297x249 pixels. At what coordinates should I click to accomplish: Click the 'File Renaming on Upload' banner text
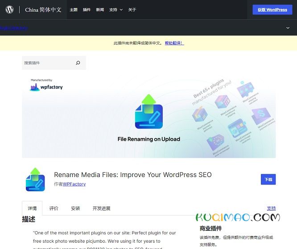(x=149, y=139)
